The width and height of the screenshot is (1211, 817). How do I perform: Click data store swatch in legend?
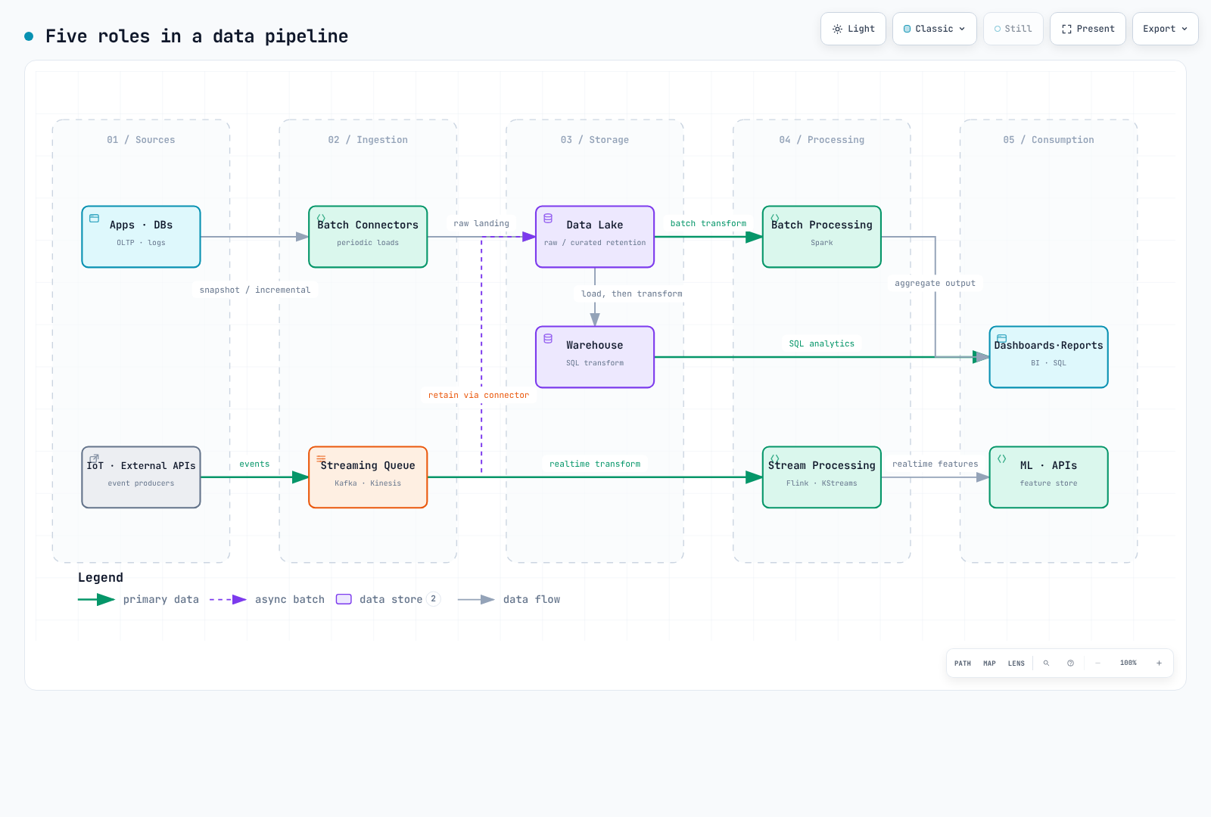pyautogui.click(x=344, y=599)
